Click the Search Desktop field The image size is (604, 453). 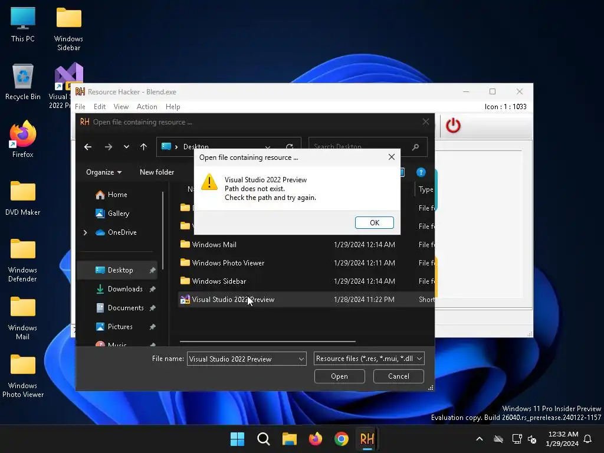coord(368,147)
